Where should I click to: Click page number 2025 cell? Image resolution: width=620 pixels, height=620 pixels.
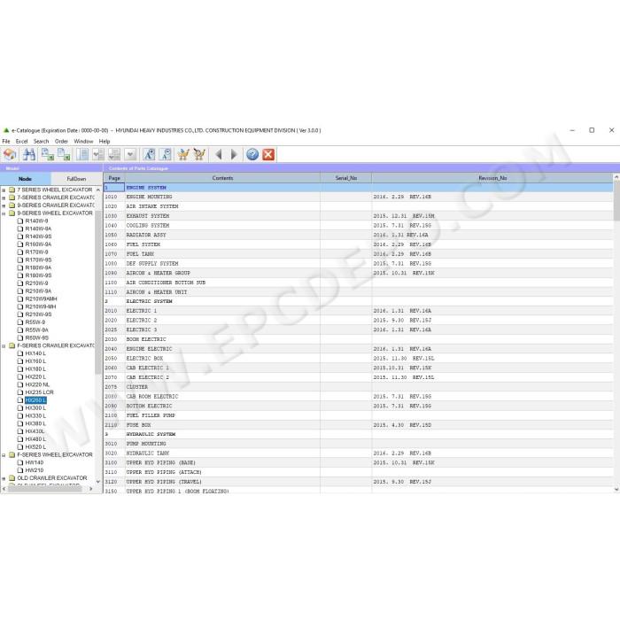pos(114,329)
